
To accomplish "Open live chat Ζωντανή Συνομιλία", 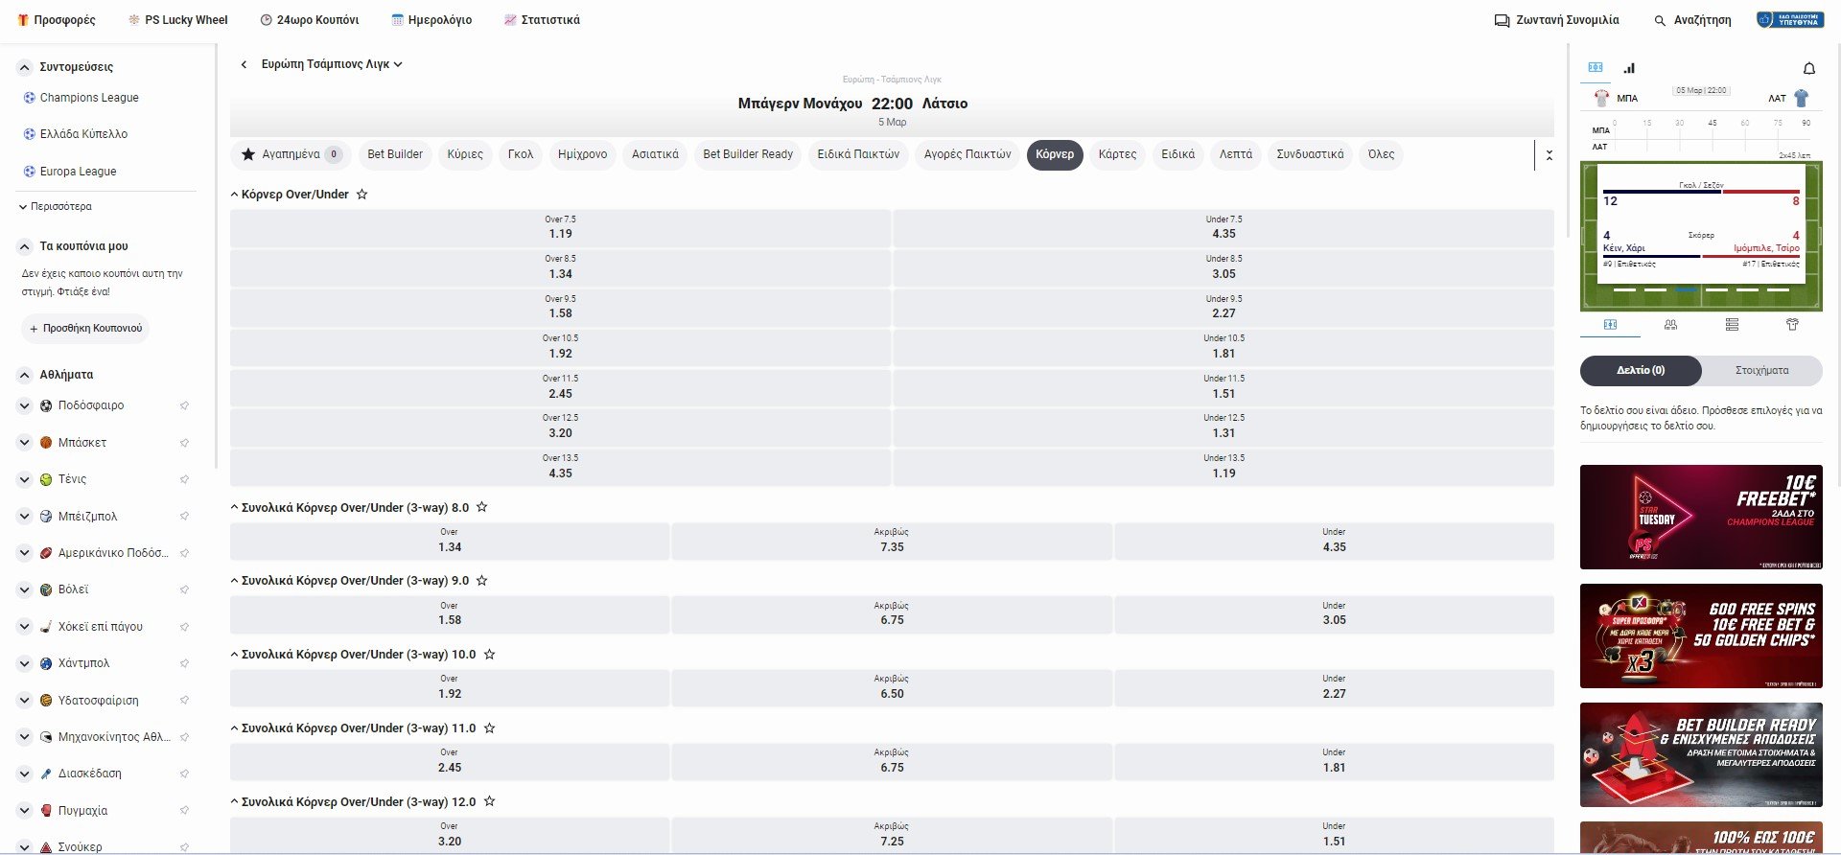I will click(1556, 20).
